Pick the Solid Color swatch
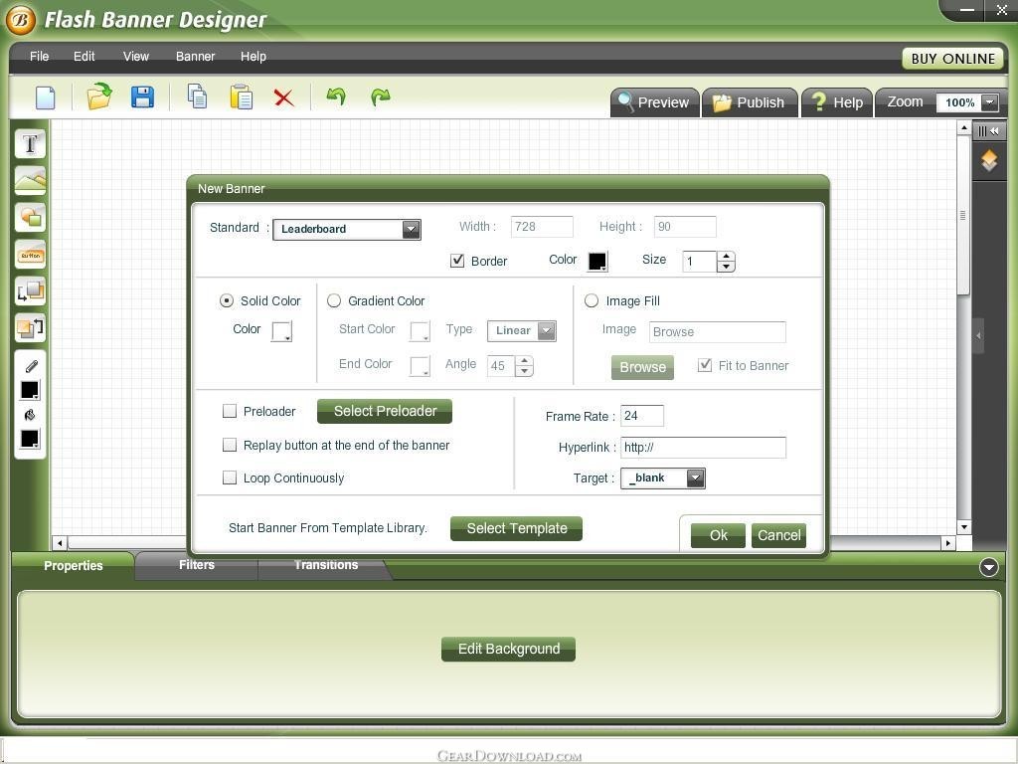This screenshot has height=764, width=1018. [x=281, y=331]
